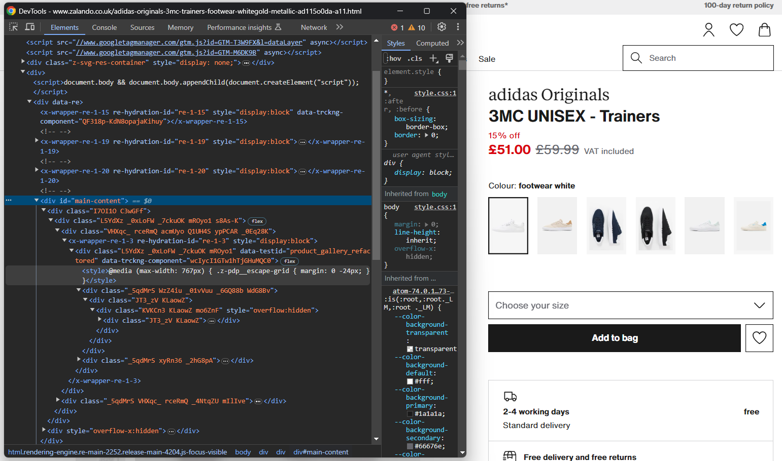Open DevTools settings gear

pyautogui.click(x=441, y=27)
